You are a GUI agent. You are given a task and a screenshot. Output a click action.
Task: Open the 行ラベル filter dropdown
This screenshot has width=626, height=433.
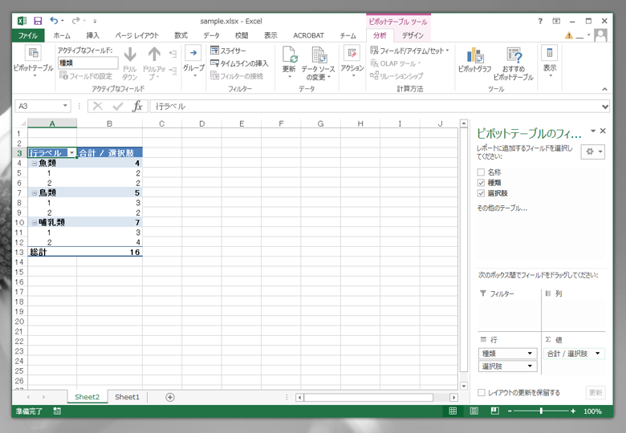coord(72,152)
